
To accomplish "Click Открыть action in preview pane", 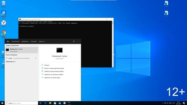I will [47, 65].
